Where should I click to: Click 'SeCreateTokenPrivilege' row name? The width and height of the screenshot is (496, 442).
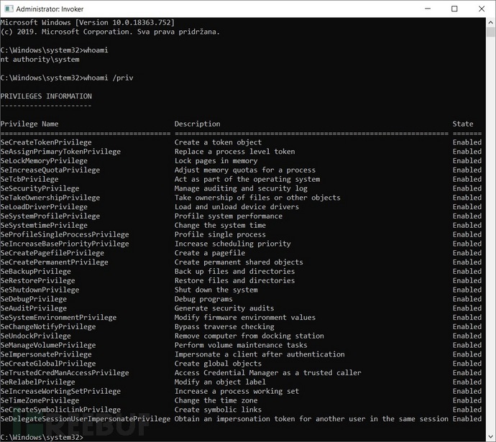pos(46,142)
